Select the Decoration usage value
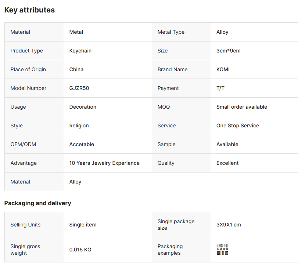 click(x=83, y=107)
